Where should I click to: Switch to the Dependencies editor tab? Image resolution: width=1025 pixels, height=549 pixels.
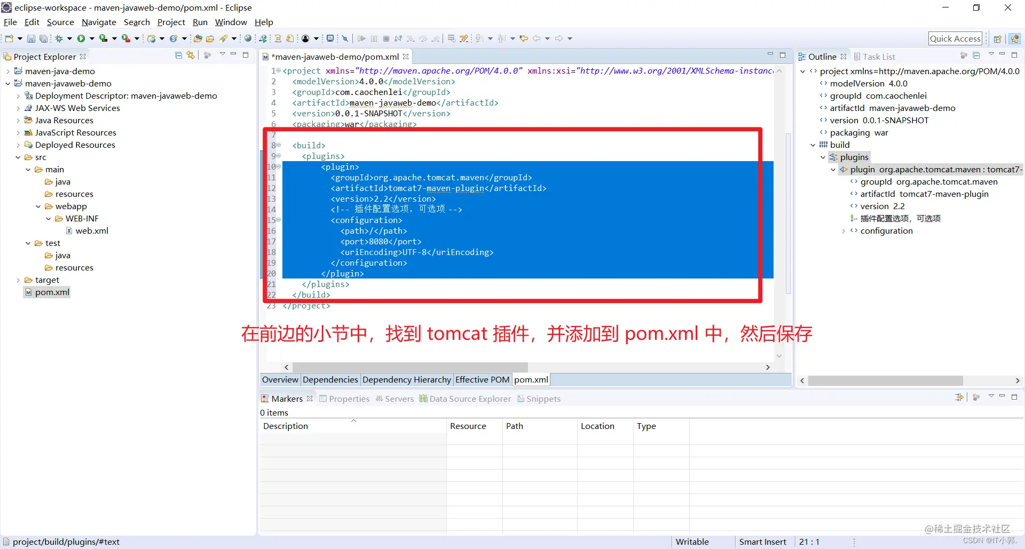click(330, 379)
